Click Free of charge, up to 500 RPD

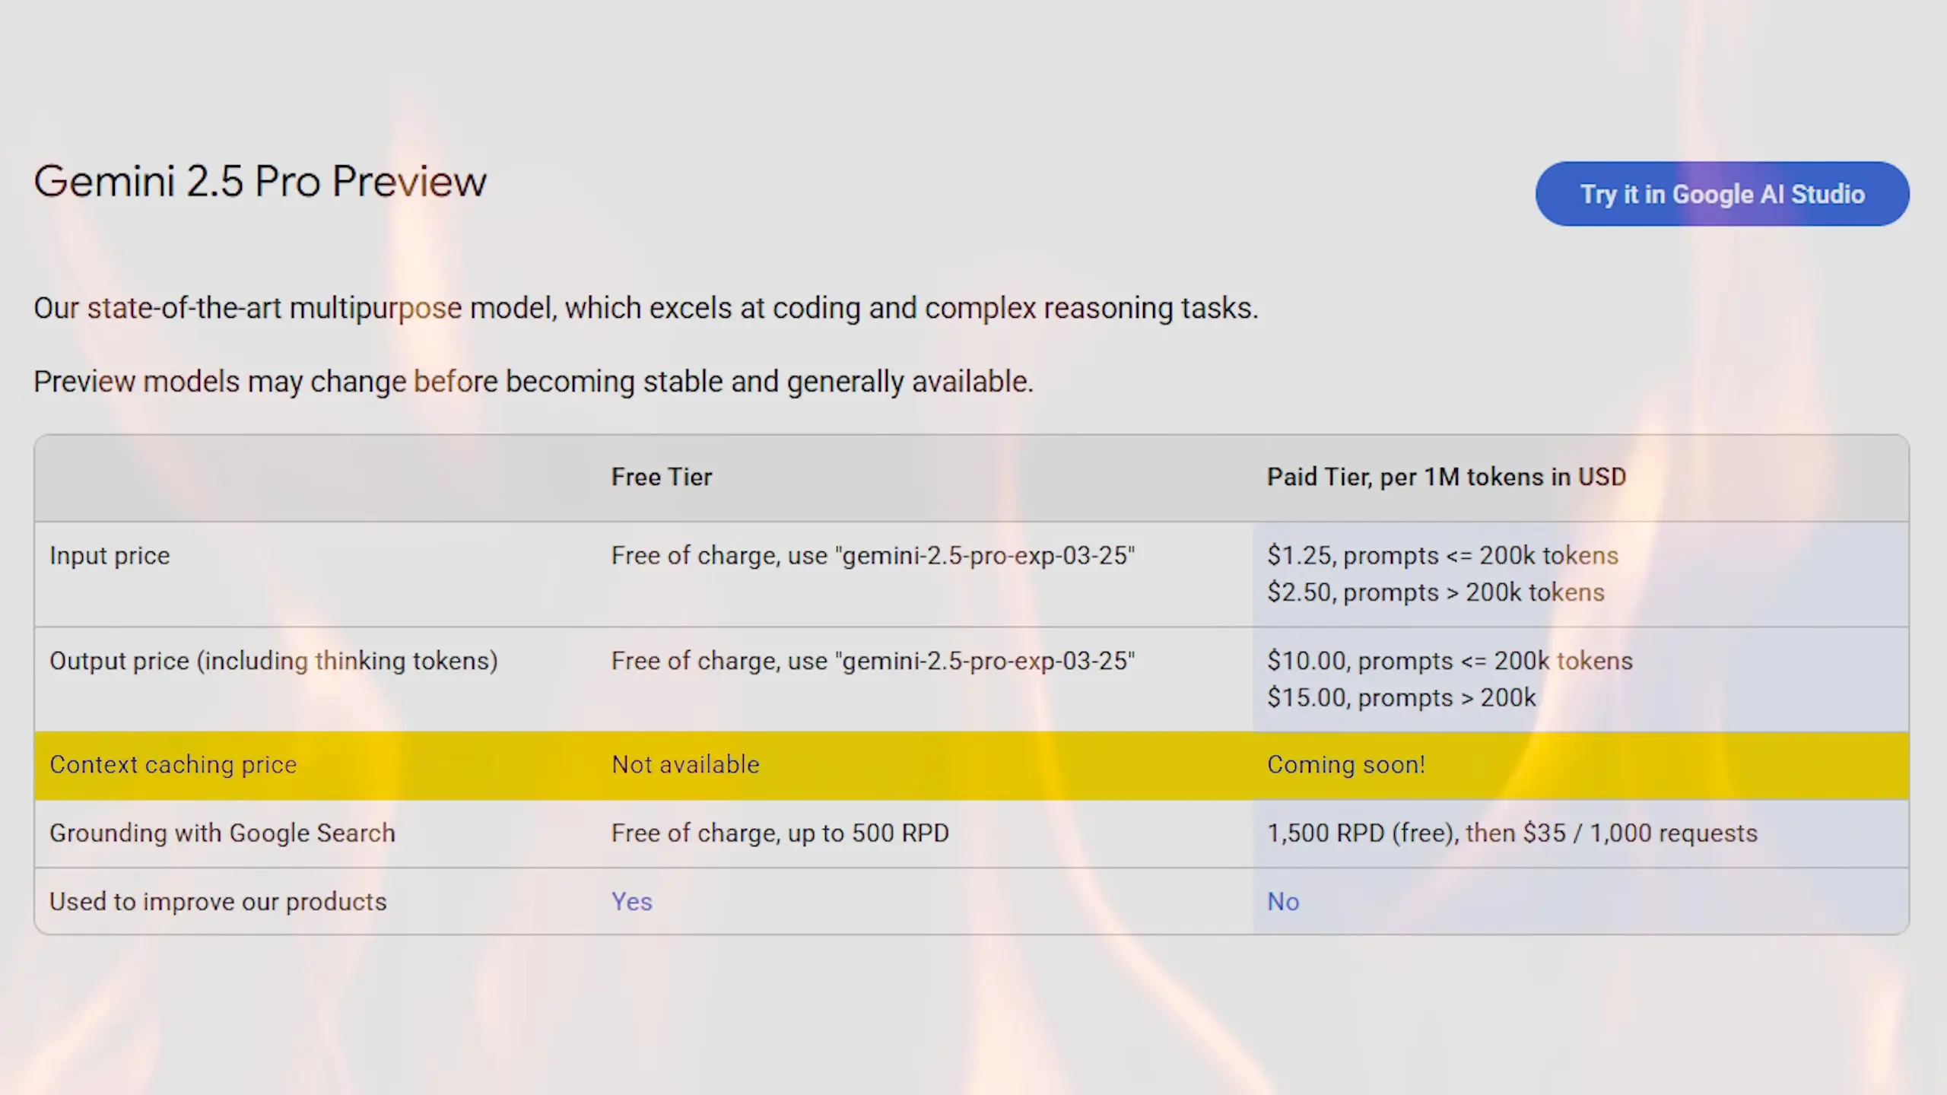(780, 833)
